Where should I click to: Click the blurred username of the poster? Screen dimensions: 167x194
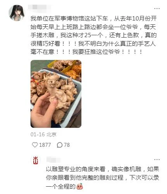click(39, 7)
